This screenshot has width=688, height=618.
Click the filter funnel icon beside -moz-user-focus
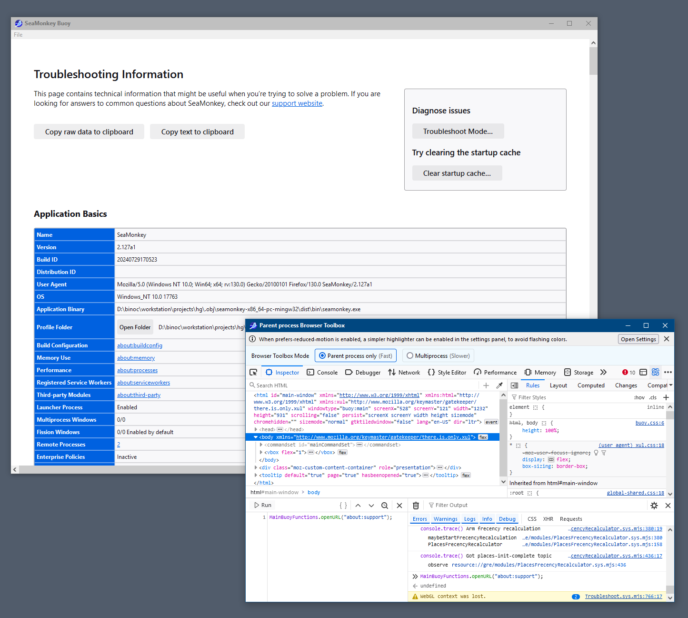tap(604, 453)
